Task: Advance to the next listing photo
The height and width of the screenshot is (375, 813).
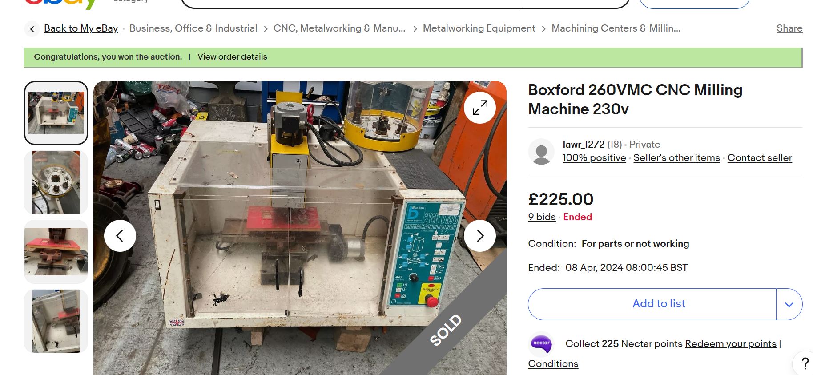Action: (479, 236)
